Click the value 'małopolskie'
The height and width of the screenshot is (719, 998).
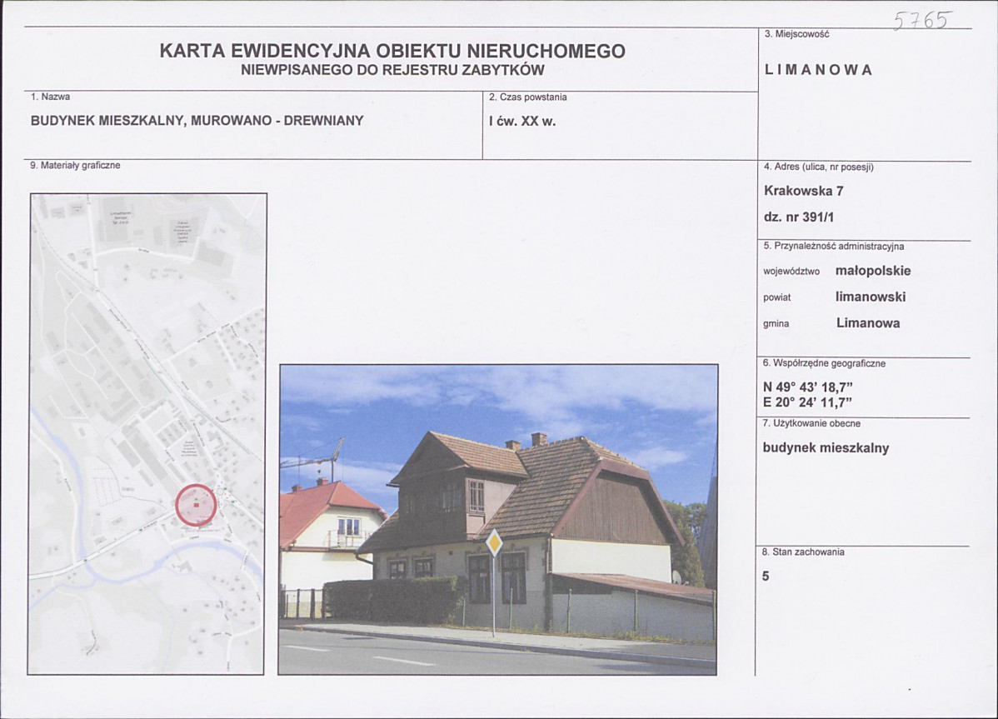tap(872, 271)
